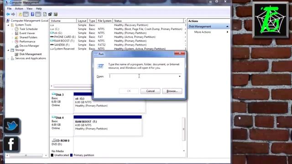Select the PHONE CARD (E:) volume row
292x164 pixels.
[117, 37]
